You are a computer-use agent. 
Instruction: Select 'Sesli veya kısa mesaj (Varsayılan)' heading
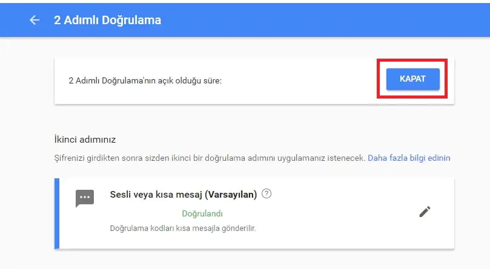[184, 194]
